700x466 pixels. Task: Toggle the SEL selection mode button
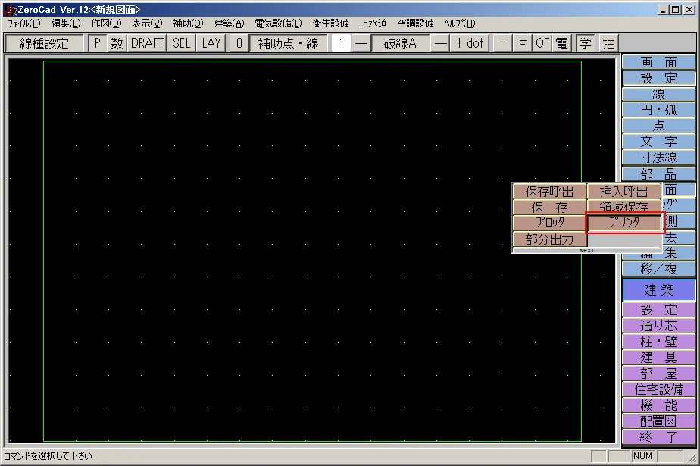[x=182, y=43]
